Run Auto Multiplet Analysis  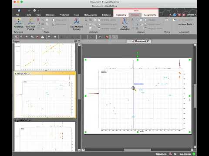77,24
